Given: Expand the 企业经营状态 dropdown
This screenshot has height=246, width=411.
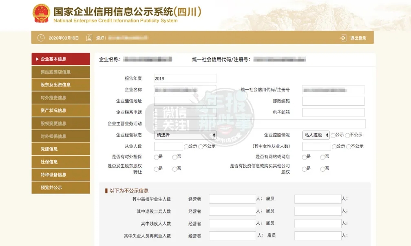Looking at the screenshot, I should tap(185, 135).
